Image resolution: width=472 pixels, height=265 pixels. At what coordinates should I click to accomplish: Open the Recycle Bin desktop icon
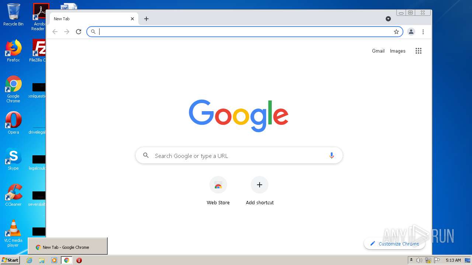tap(13, 15)
